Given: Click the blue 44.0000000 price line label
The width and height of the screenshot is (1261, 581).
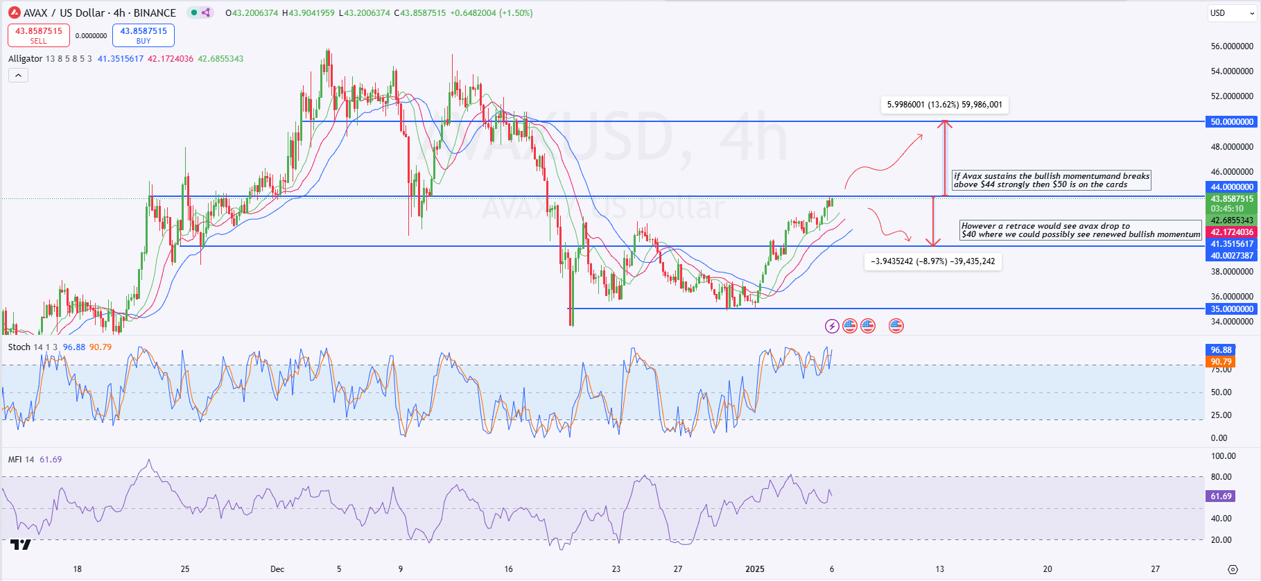Looking at the screenshot, I should 1232,187.
